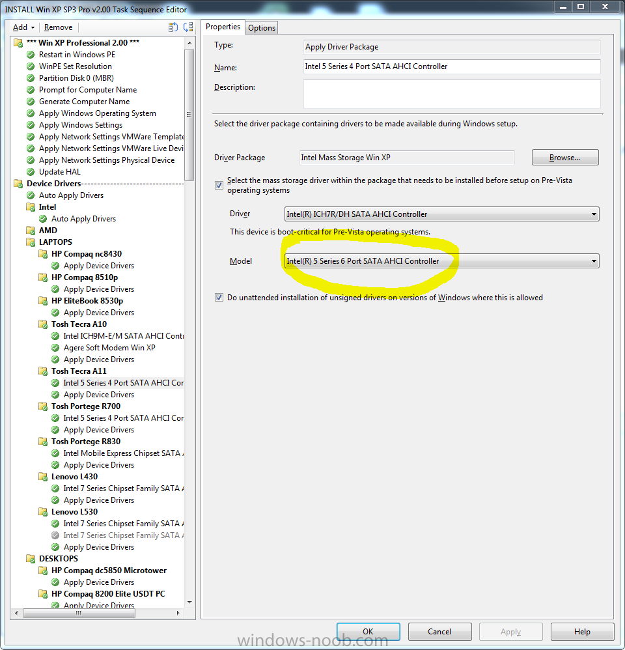Toggle the select mass storage driver checkbox
The height and width of the screenshot is (650, 625).
pos(219,186)
